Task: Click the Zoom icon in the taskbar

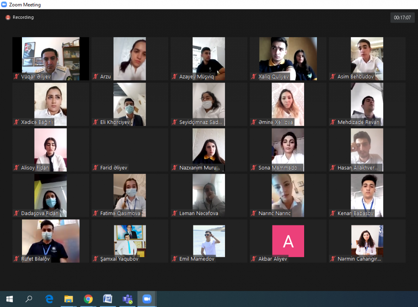Action: (x=147, y=299)
